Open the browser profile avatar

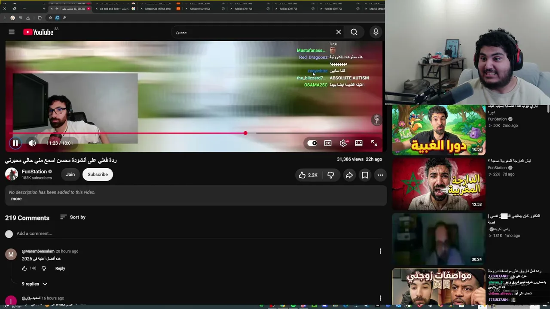12,18
